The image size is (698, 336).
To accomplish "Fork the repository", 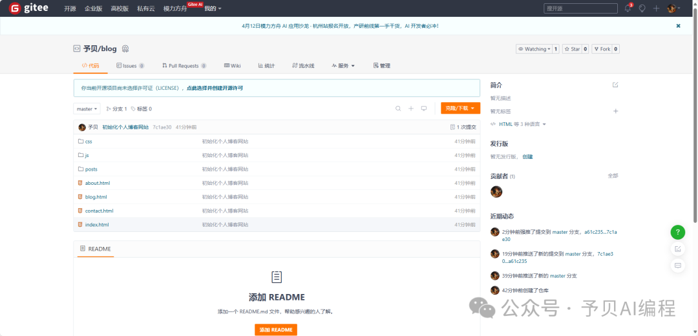I will 602,49.
